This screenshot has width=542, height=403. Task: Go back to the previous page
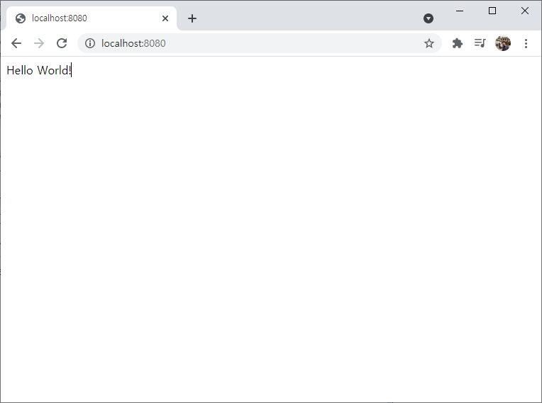[16, 43]
